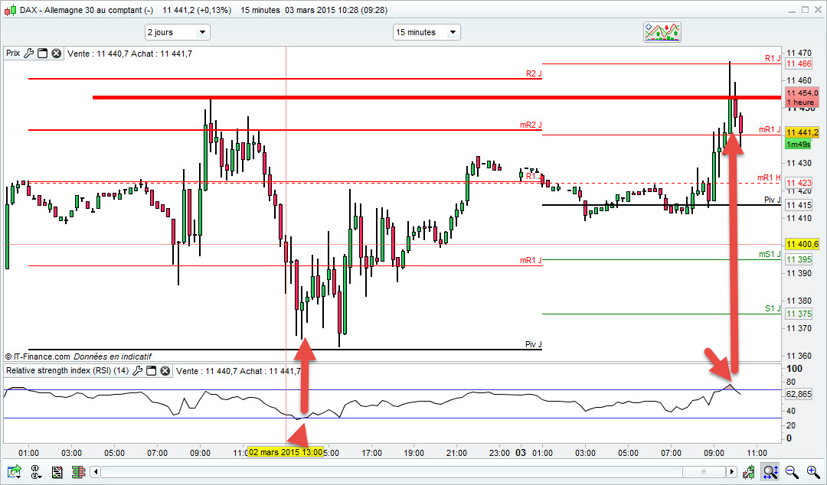Screen dimensions: 827x485
Task: Toggle the zoom-to-fit magnifier tool
Action: click(x=770, y=471)
